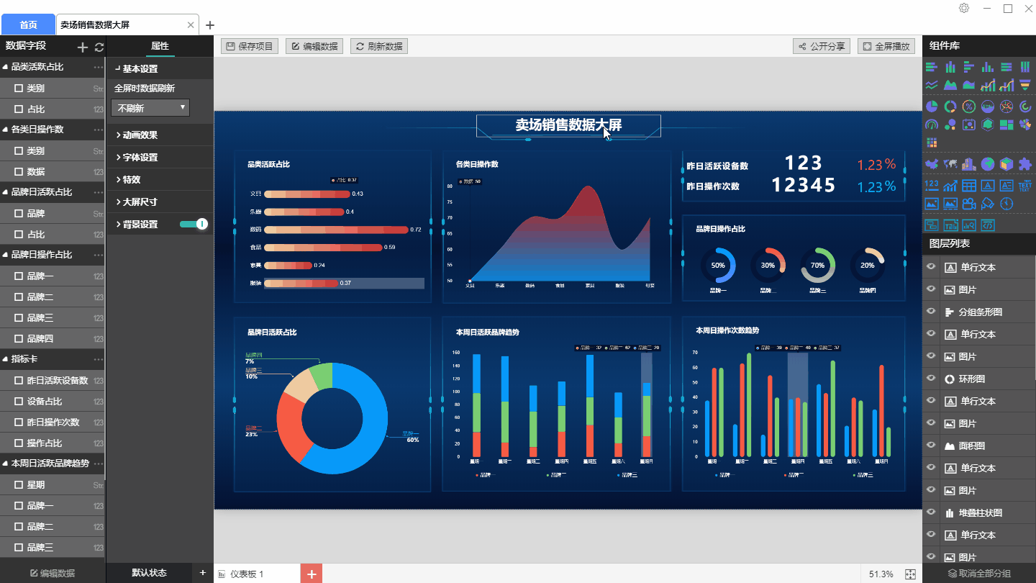Expand the 字体设置 section

160,157
